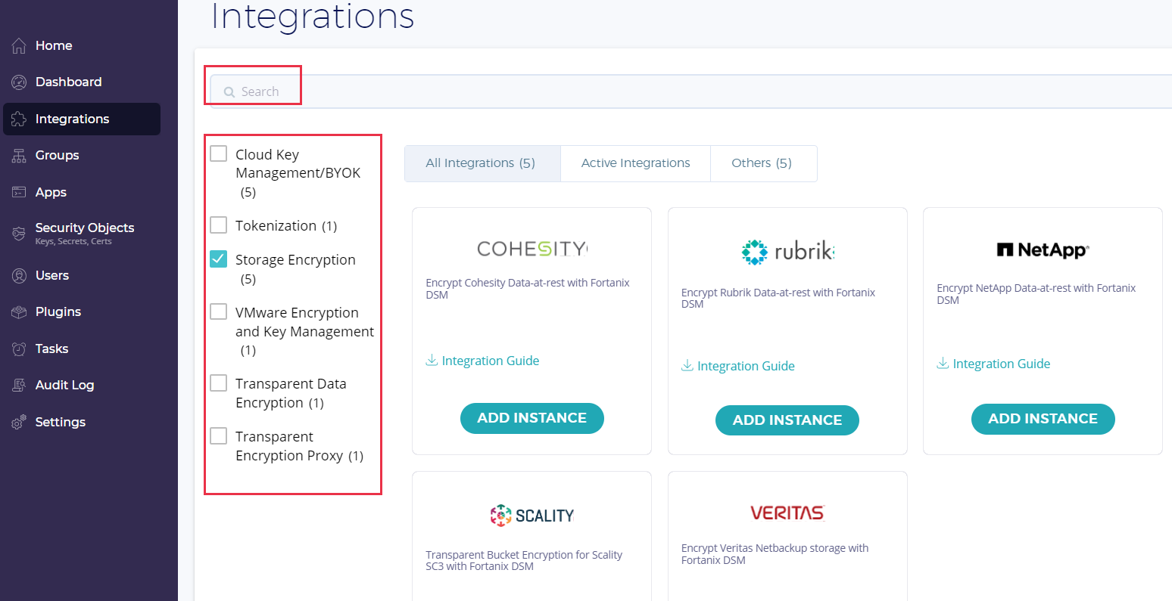1172x601 pixels.
Task: Open the Plugins box icon
Action: (x=19, y=312)
